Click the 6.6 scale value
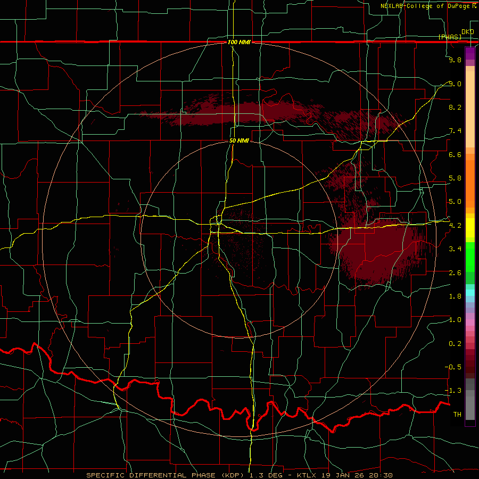 pyautogui.click(x=455, y=154)
